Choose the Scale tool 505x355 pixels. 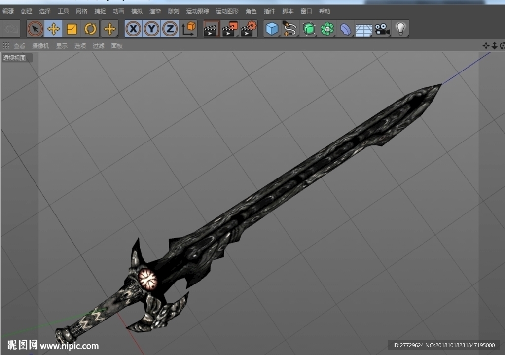[72, 29]
